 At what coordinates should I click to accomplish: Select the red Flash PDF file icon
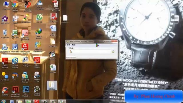pyautogui.click(x=53, y=18)
